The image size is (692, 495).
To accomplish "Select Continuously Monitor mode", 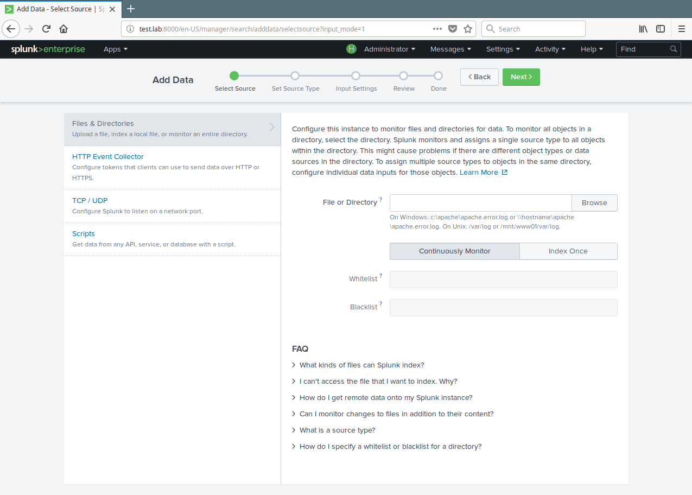I will [x=454, y=251].
